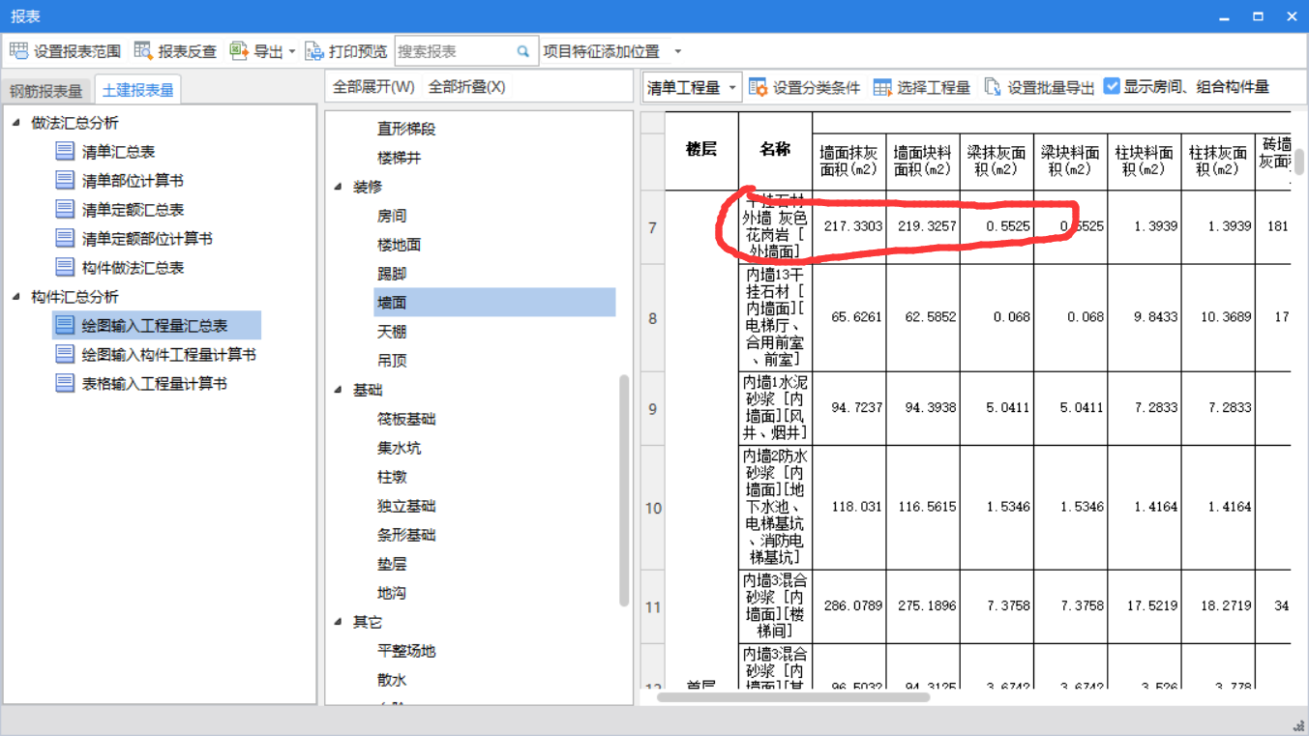1309x736 pixels.
Task: Click the 墙面块料面积(m2) column header
Action: pyautogui.click(x=922, y=161)
